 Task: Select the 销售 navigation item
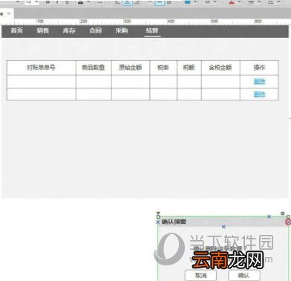tap(43, 30)
